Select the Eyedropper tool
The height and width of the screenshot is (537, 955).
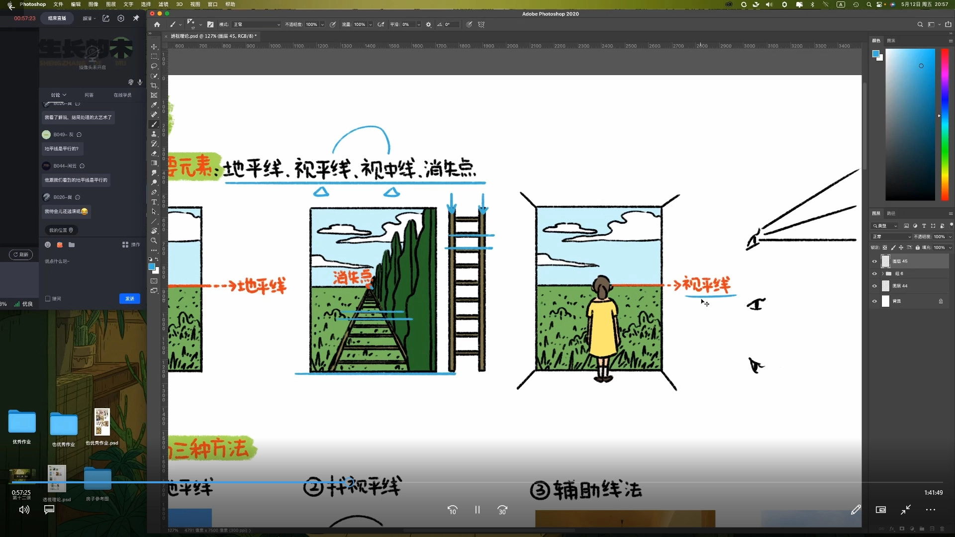[x=154, y=105]
